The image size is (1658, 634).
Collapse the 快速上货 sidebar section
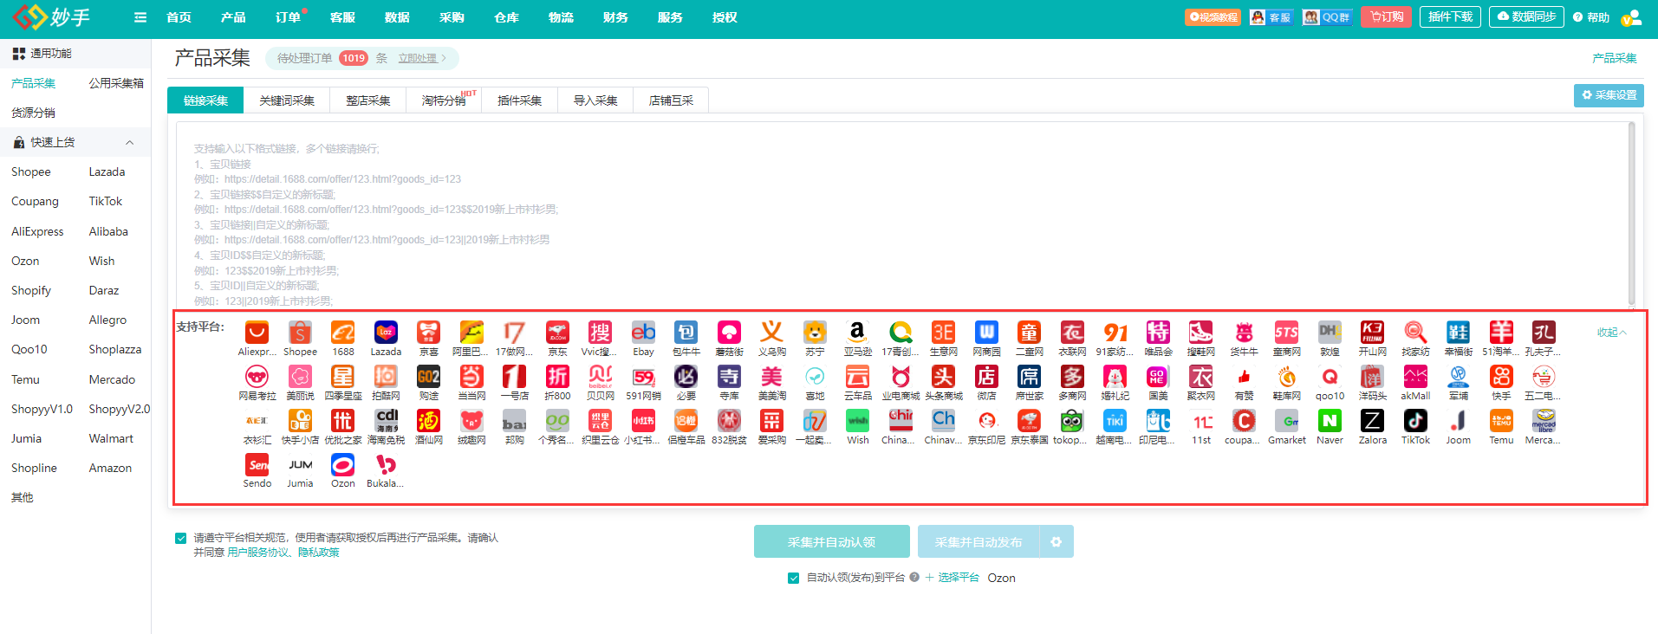129,142
